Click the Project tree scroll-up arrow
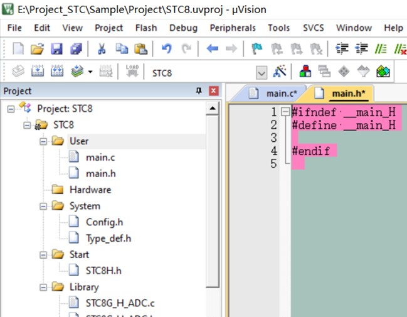This screenshot has width=407, height=317. pos(213,108)
